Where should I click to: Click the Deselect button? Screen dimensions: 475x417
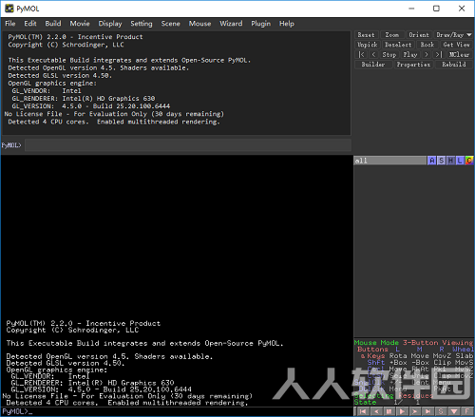398,45
